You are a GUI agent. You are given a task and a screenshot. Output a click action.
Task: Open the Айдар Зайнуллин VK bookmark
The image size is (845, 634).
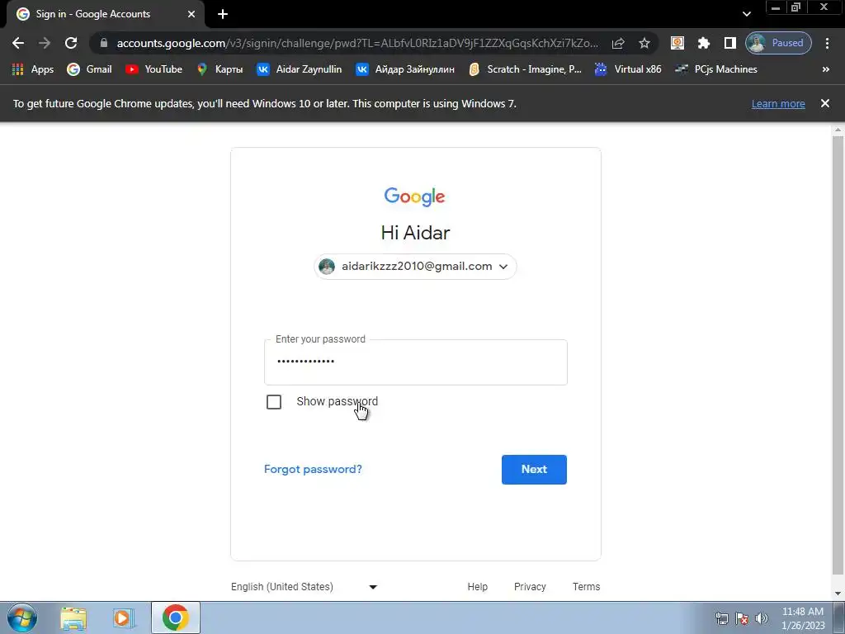405,69
